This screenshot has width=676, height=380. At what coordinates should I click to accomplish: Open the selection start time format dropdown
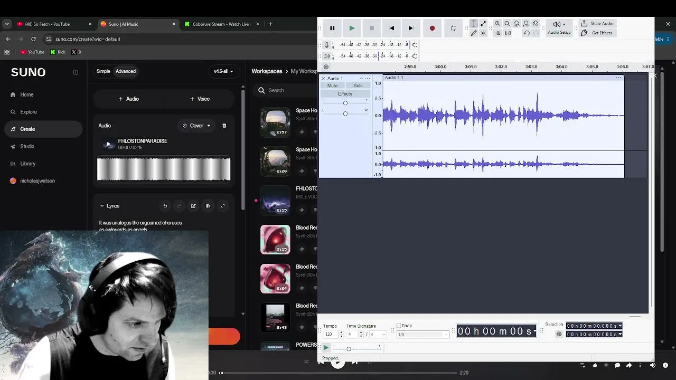click(x=620, y=326)
